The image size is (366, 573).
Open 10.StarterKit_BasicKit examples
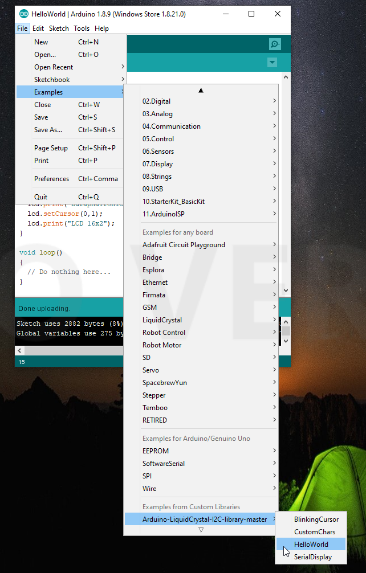[x=201, y=202]
